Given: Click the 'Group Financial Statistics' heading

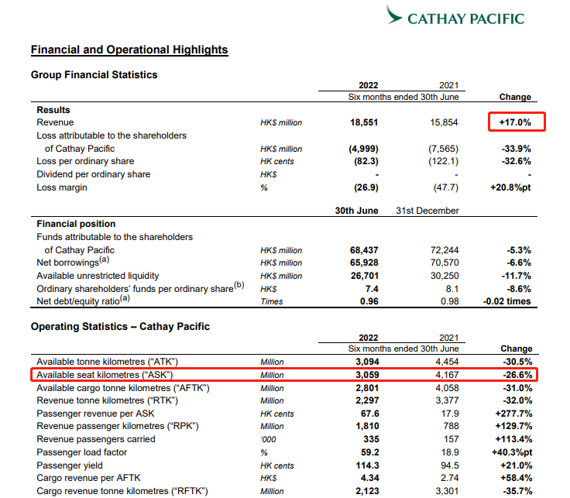Looking at the screenshot, I should (x=94, y=74).
